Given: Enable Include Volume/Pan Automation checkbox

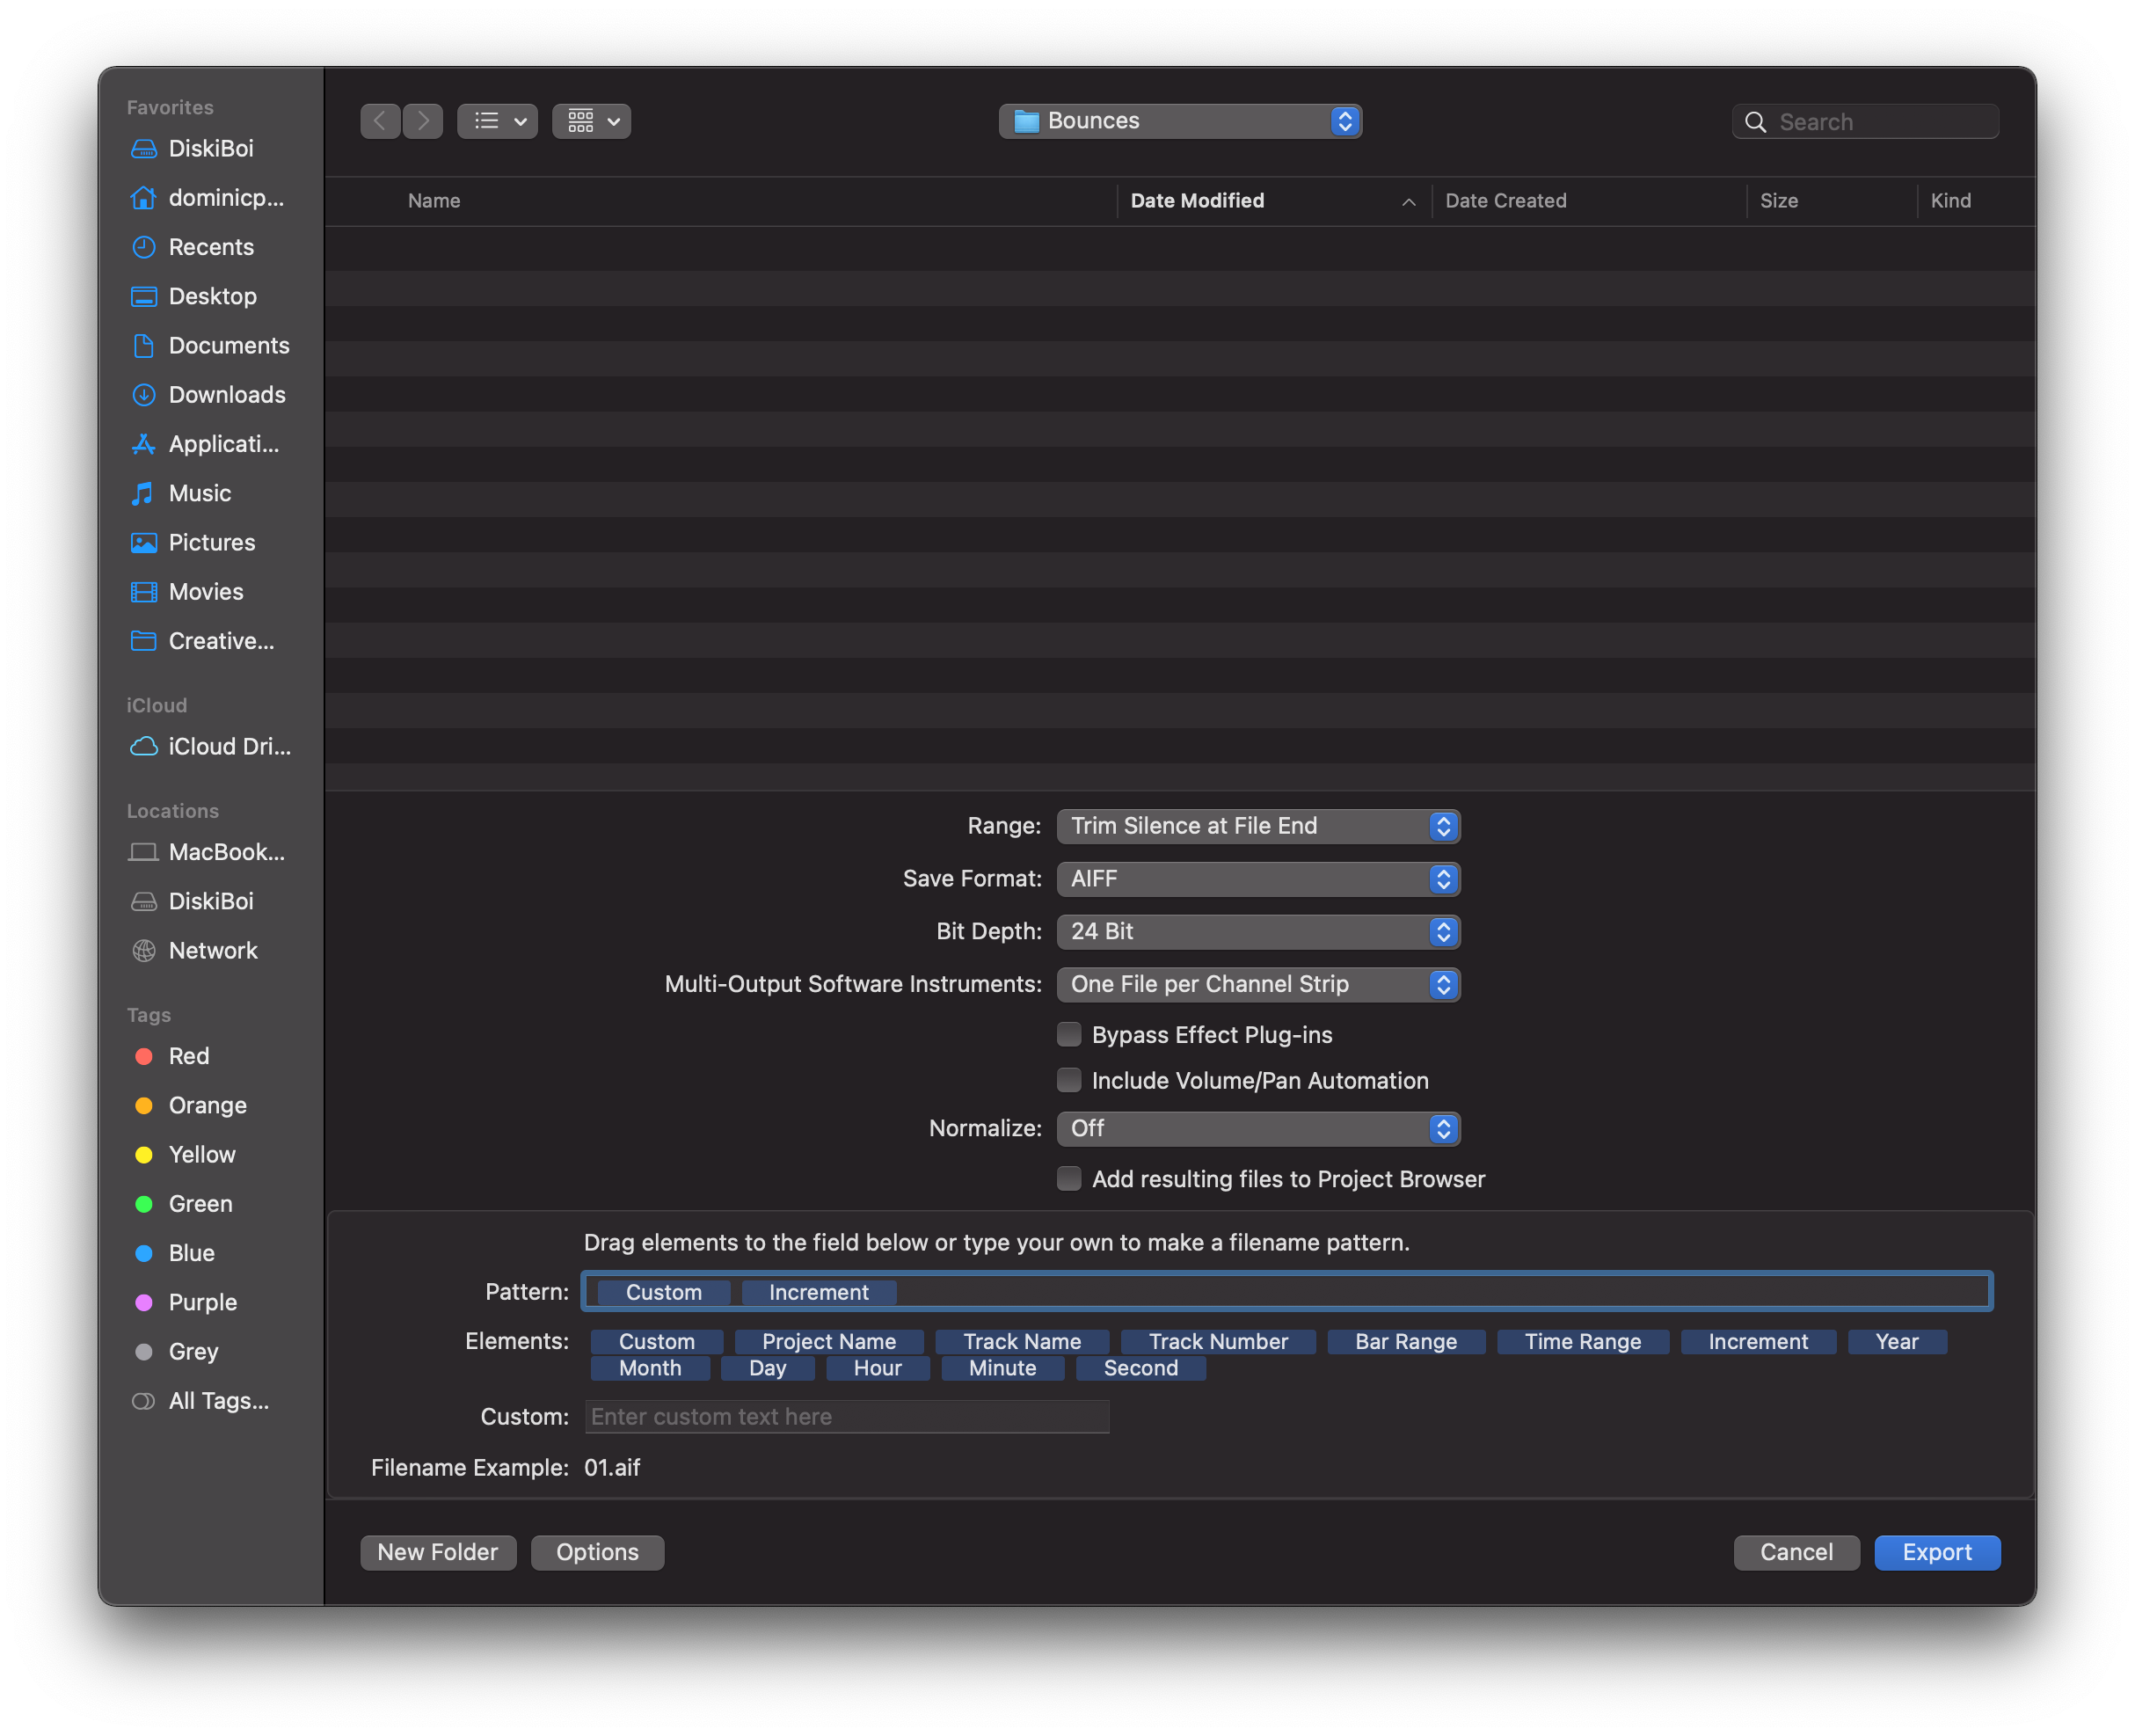Looking at the screenshot, I should click(x=1069, y=1081).
